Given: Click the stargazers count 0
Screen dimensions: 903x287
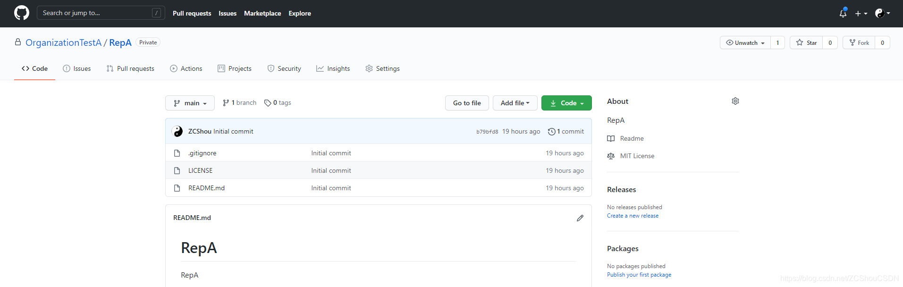Looking at the screenshot, I should click(x=830, y=42).
